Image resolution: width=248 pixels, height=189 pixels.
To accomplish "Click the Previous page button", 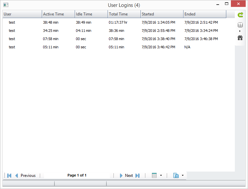I will [x=25, y=176].
